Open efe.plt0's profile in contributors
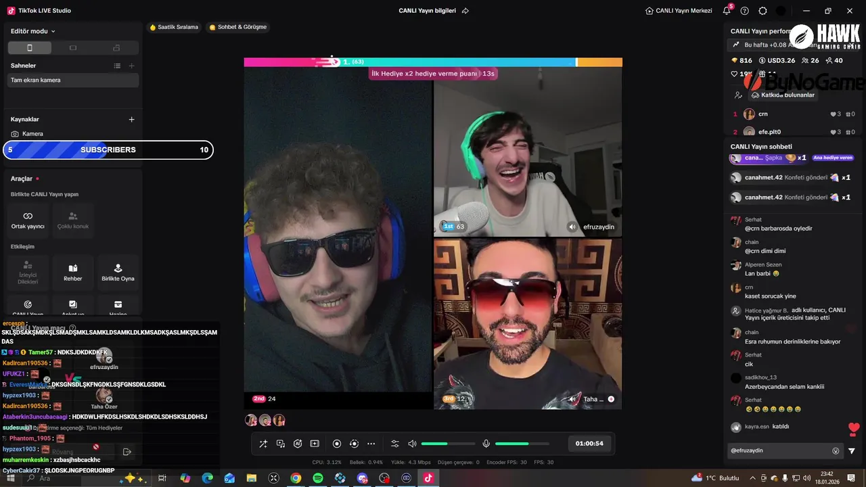Viewport: 866px width, 487px height. [x=762, y=132]
